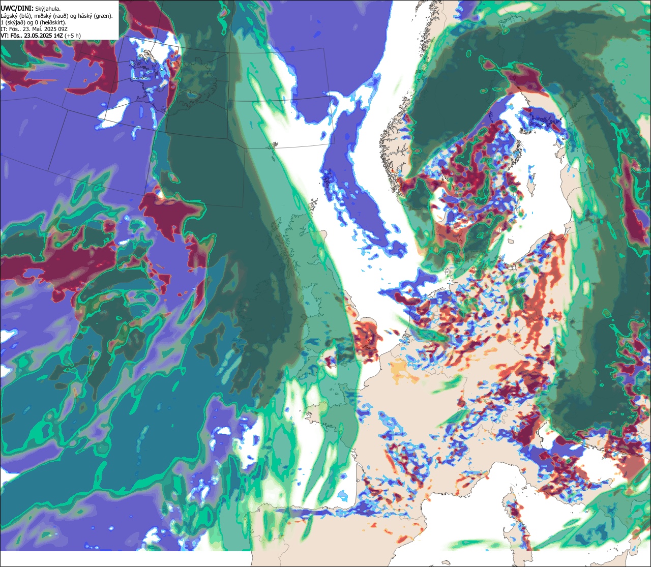Click the 'VT: Fös.. 23.05.2025 14Z (+5 h)' line
Screen dimensions: 651x567
tap(41, 36)
